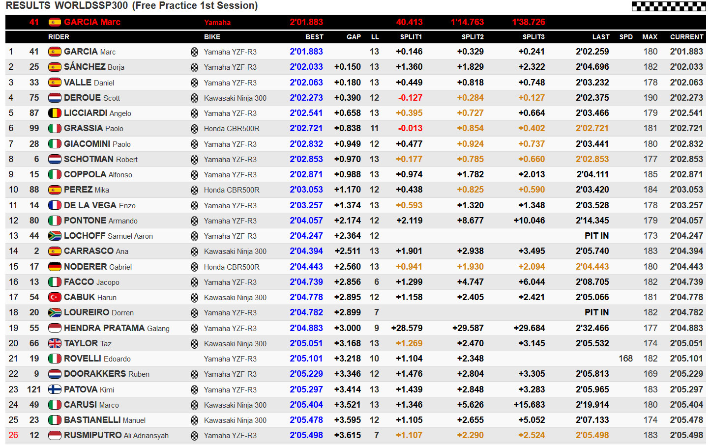The height and width of the screenshot is (445, 711).
Task: Click the Spanish flag in the top leader bar
Action: point(55,22)
